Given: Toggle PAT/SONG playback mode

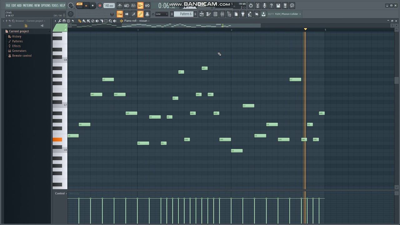Looking at the screenshot, I should point(79,5).
